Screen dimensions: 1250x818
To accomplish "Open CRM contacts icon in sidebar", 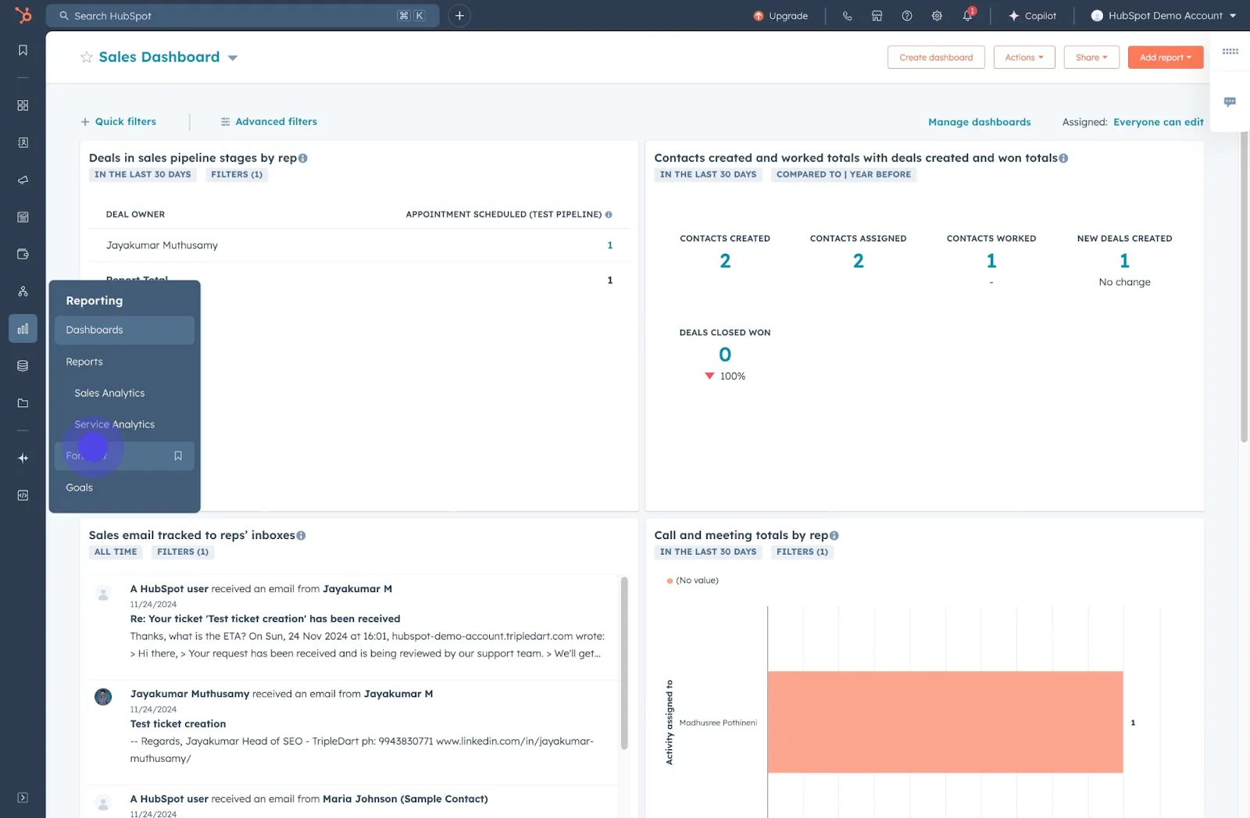I will [x=23, y=143].
